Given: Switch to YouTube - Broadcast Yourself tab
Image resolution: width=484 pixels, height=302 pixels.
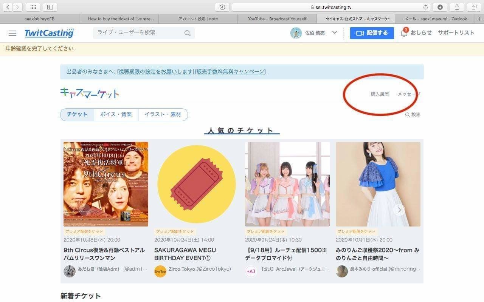Looking at the screenshot, I should click(x=277, y=19).
